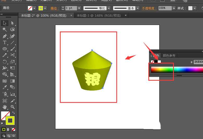
Task: Switch to Gradient fill mode
Action: [9, 129]
